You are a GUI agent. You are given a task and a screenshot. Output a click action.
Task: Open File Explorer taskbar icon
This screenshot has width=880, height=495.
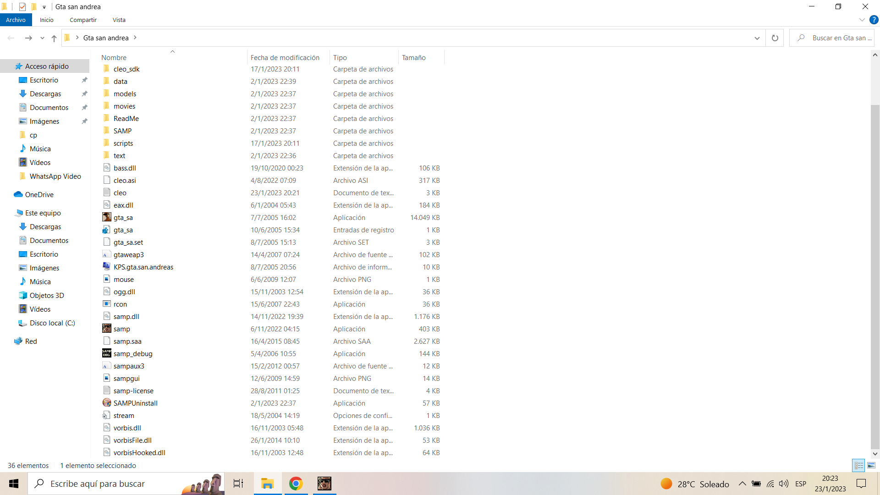(x=267, y=484)
